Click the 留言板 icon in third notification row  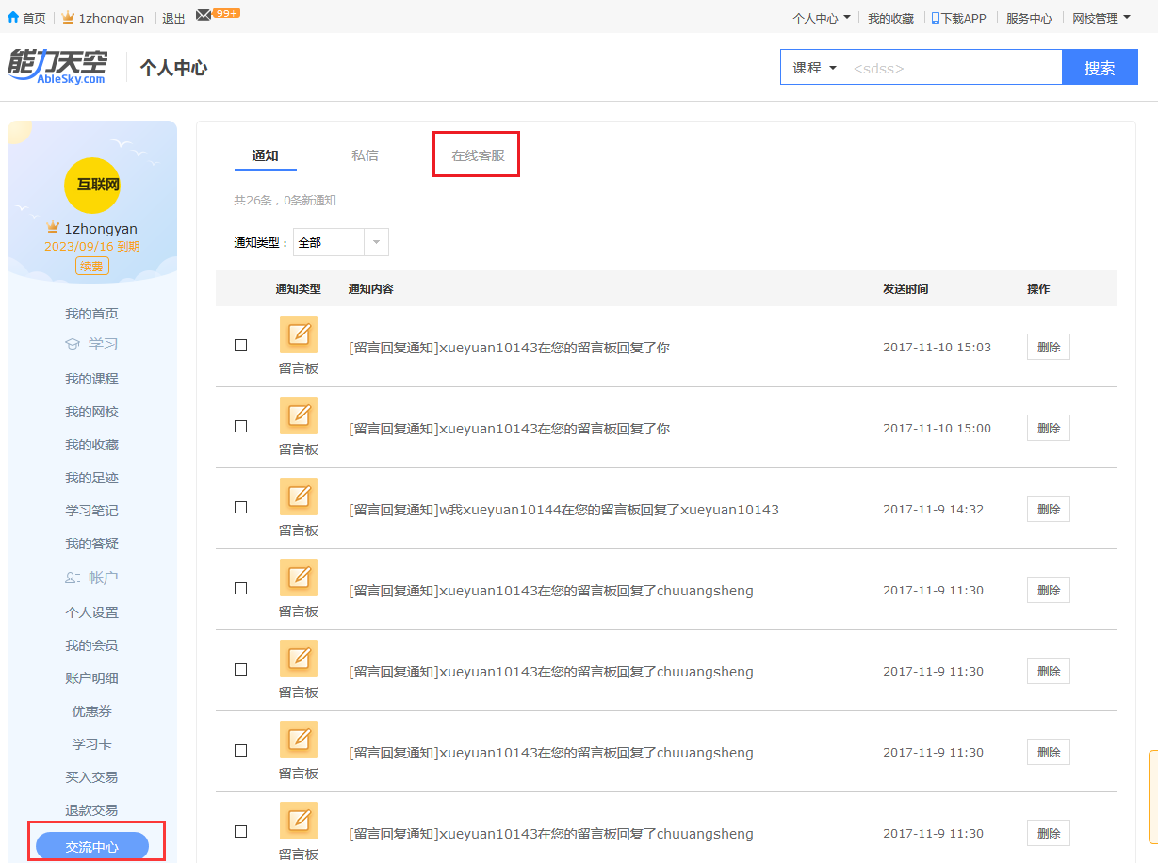pyautogui.click(x=299, y=497)
